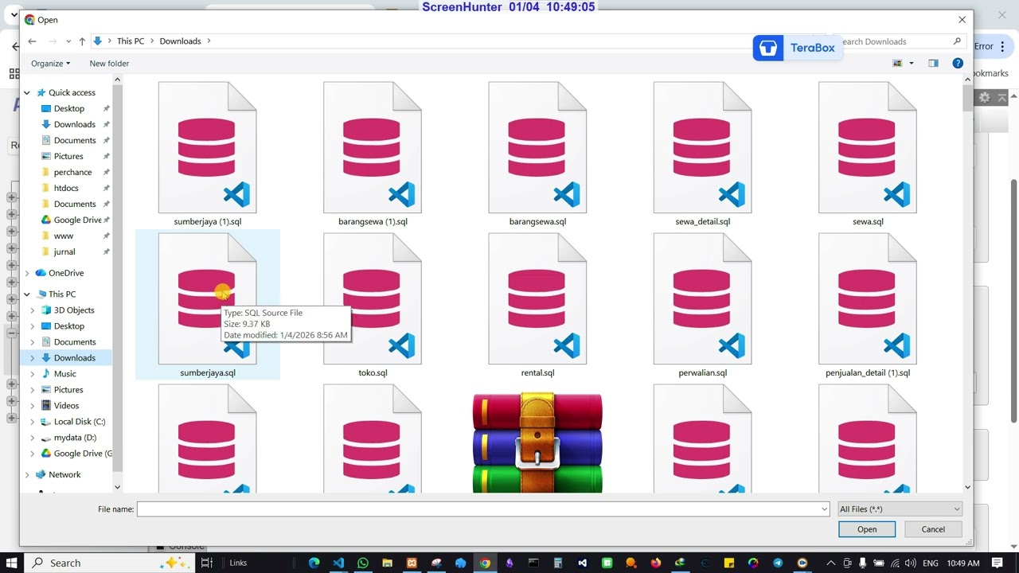Open the www folder in Quick access
Viewport: 1019px width, 573px height.
(63, 236)
